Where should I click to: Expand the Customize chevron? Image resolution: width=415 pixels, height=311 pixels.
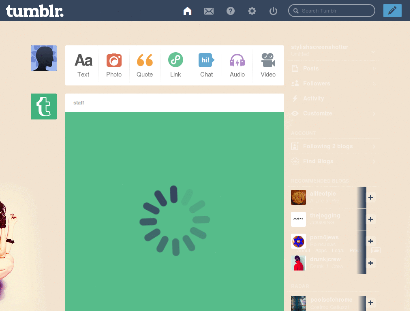pos(374,114)
